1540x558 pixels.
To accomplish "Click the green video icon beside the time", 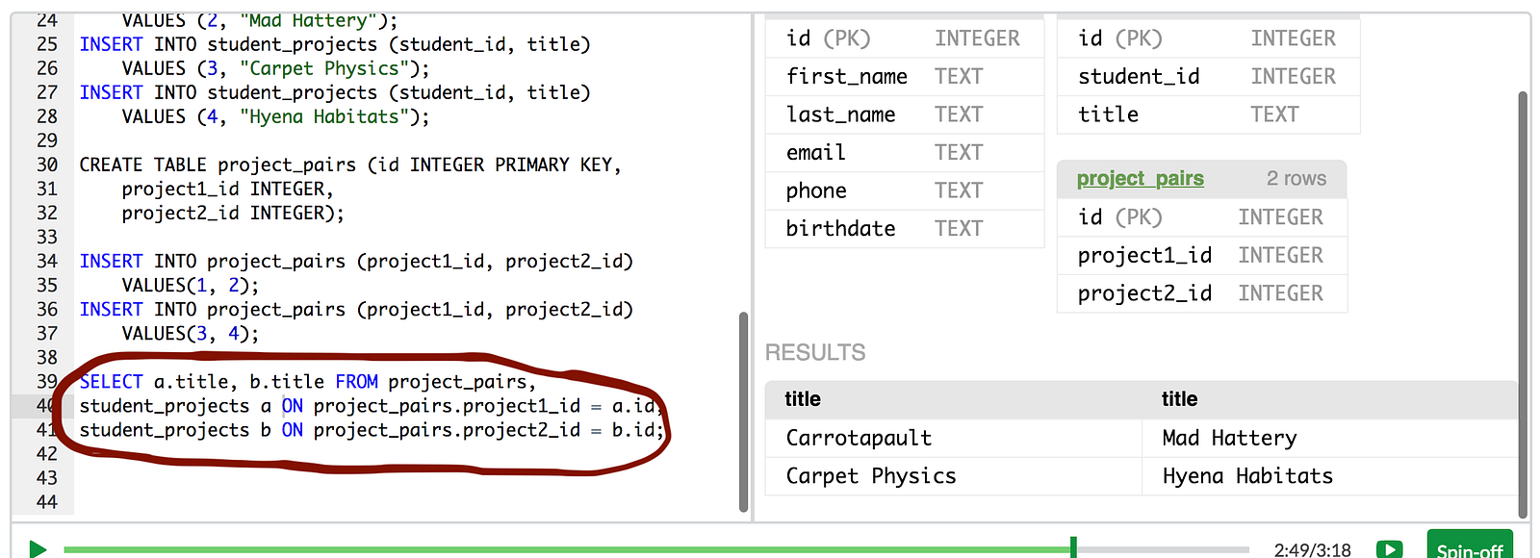I will point(1389,549).
